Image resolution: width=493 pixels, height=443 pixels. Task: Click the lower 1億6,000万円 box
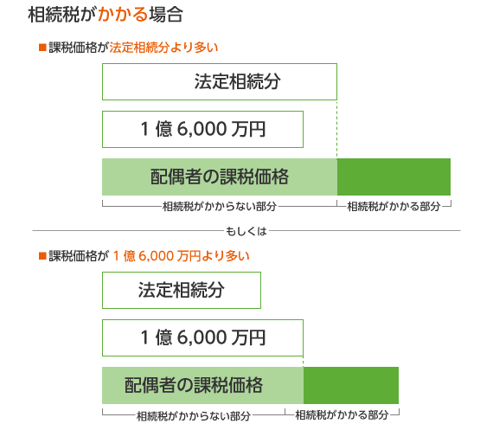[202, 337]
